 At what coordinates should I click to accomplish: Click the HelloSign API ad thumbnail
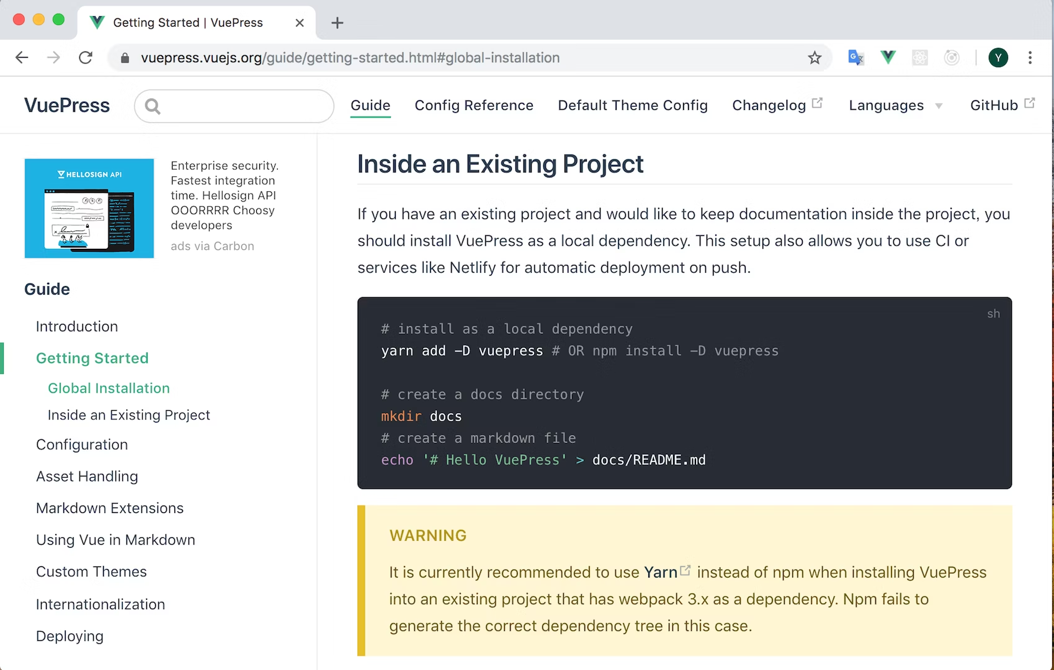(89, 208)
